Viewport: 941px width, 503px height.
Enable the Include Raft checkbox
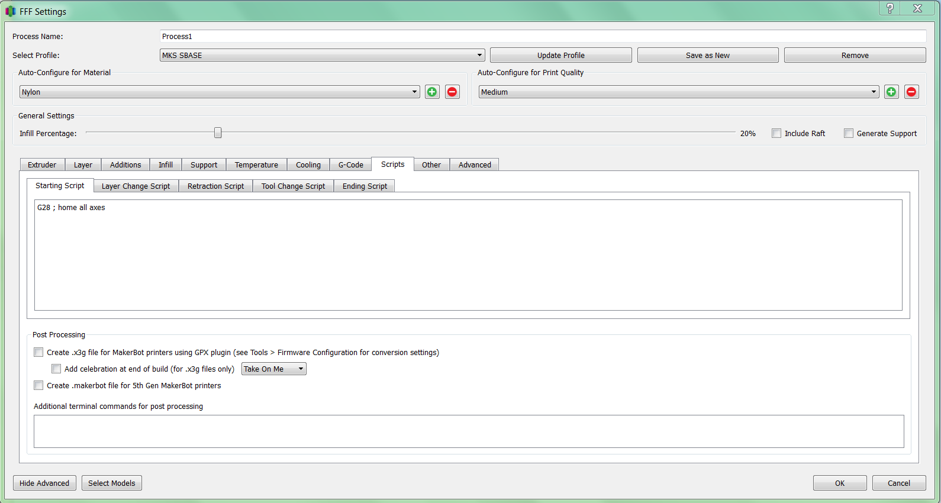(776, 133)
